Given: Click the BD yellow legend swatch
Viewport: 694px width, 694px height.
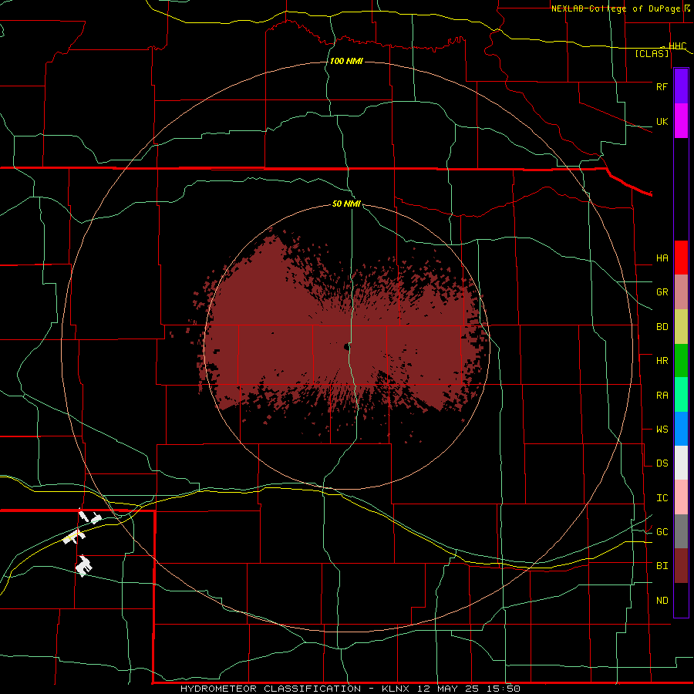Looking at the screenshot, I should (681, 327).
